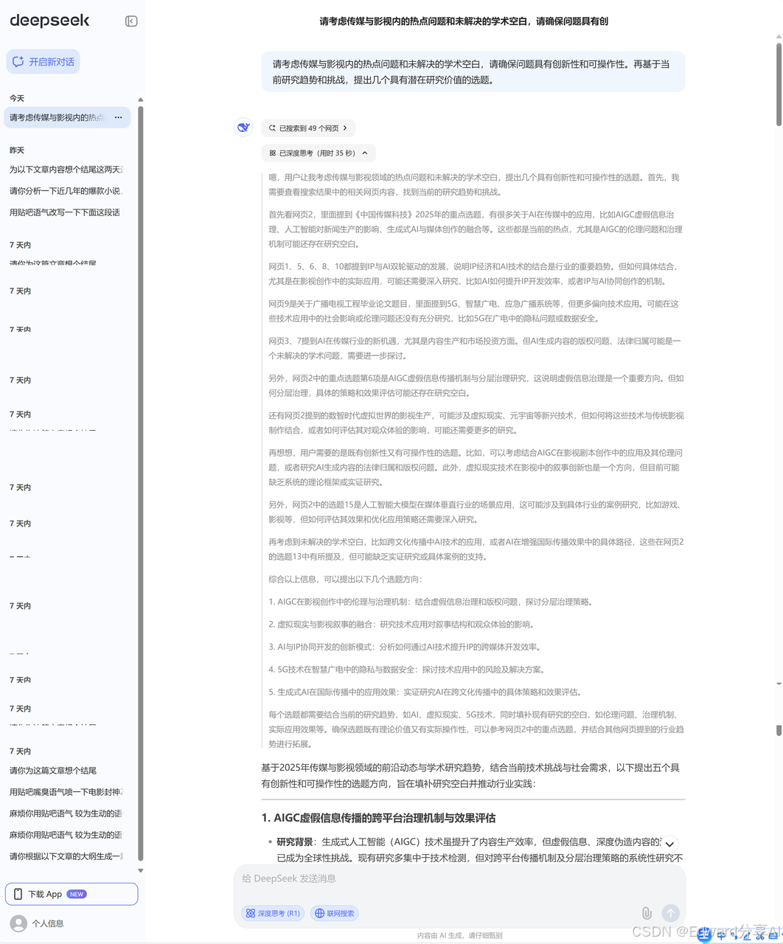Collapse the sidebar with the panel icon
Viewport: 783px width, 944px height.
tap(131, 21)
